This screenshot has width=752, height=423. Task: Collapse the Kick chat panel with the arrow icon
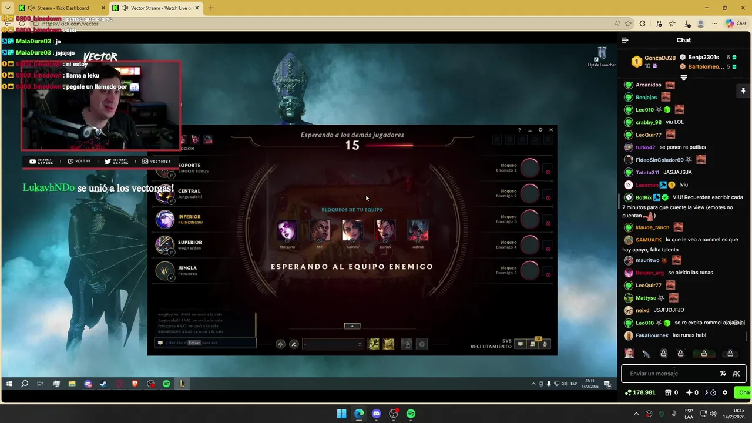click(x=625, y=40)
